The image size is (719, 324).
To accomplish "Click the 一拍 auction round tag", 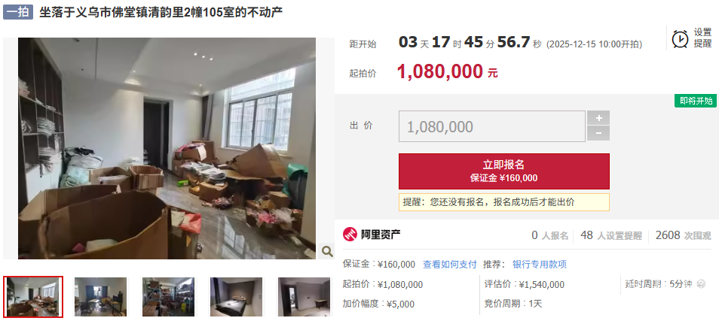I will (18, 12).
